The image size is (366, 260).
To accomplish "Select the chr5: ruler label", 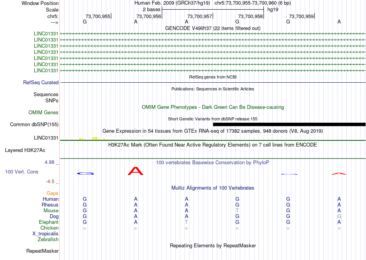I will point(53,16).
